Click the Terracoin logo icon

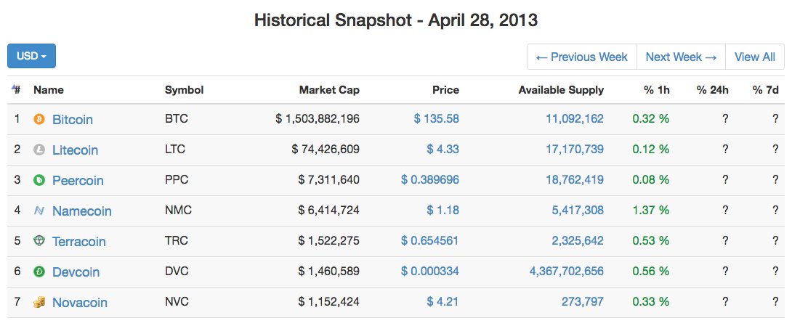[39, 241]
